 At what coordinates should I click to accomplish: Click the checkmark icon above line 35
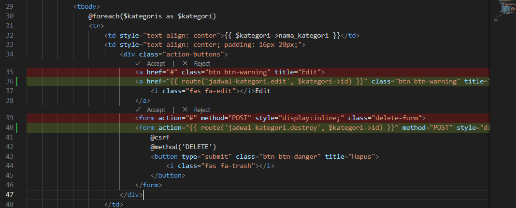138,63
